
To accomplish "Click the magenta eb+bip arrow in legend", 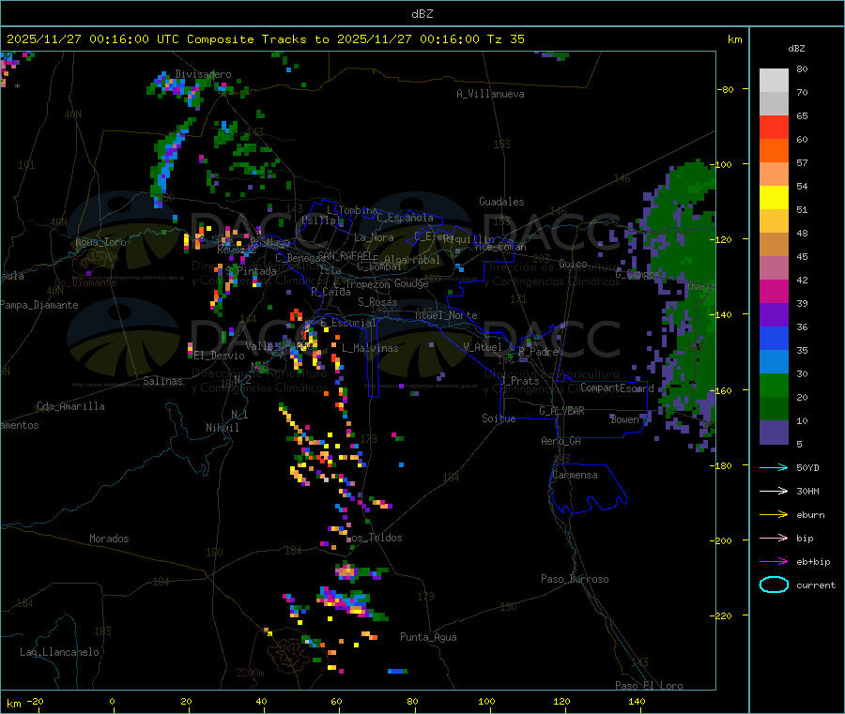I will [774, 562].
